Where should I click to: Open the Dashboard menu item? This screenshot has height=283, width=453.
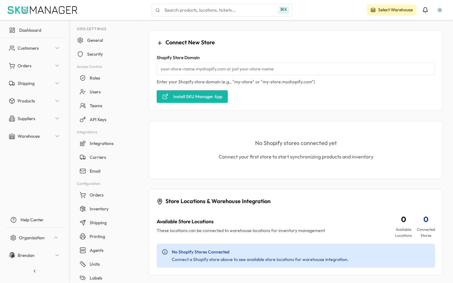[34, 30]
